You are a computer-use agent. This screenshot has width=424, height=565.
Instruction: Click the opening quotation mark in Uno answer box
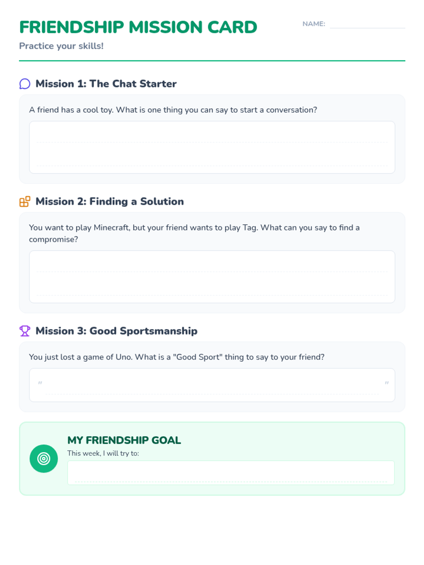[x=40, y=383]
